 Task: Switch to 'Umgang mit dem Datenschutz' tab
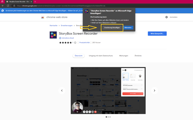tap(101, 56)
